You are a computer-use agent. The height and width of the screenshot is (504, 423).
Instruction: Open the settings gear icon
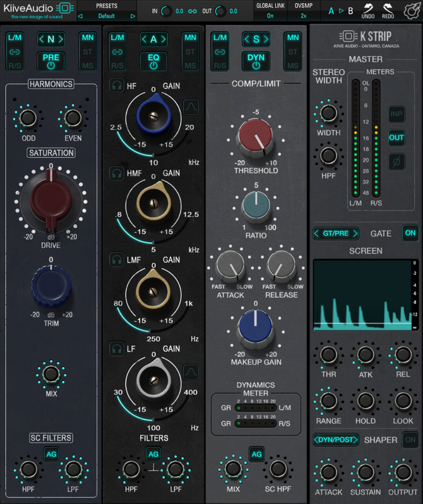click(x=412, y=11)
